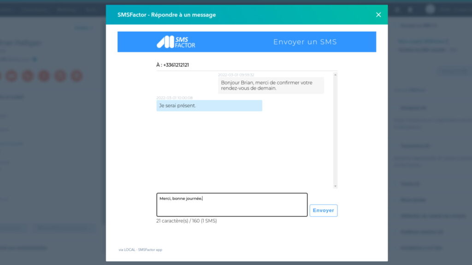Click the Envoyer send button
This screenshot has height=265, width=472.
323,210
